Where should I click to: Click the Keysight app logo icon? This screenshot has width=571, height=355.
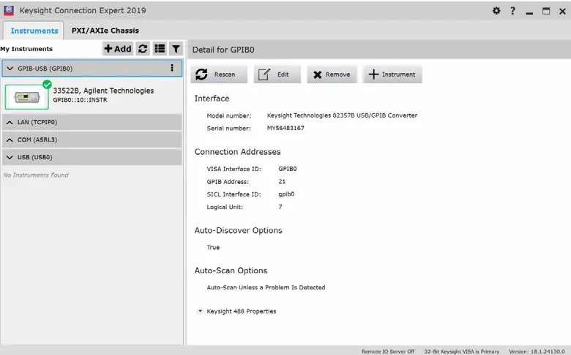click(x=8, y=10)
